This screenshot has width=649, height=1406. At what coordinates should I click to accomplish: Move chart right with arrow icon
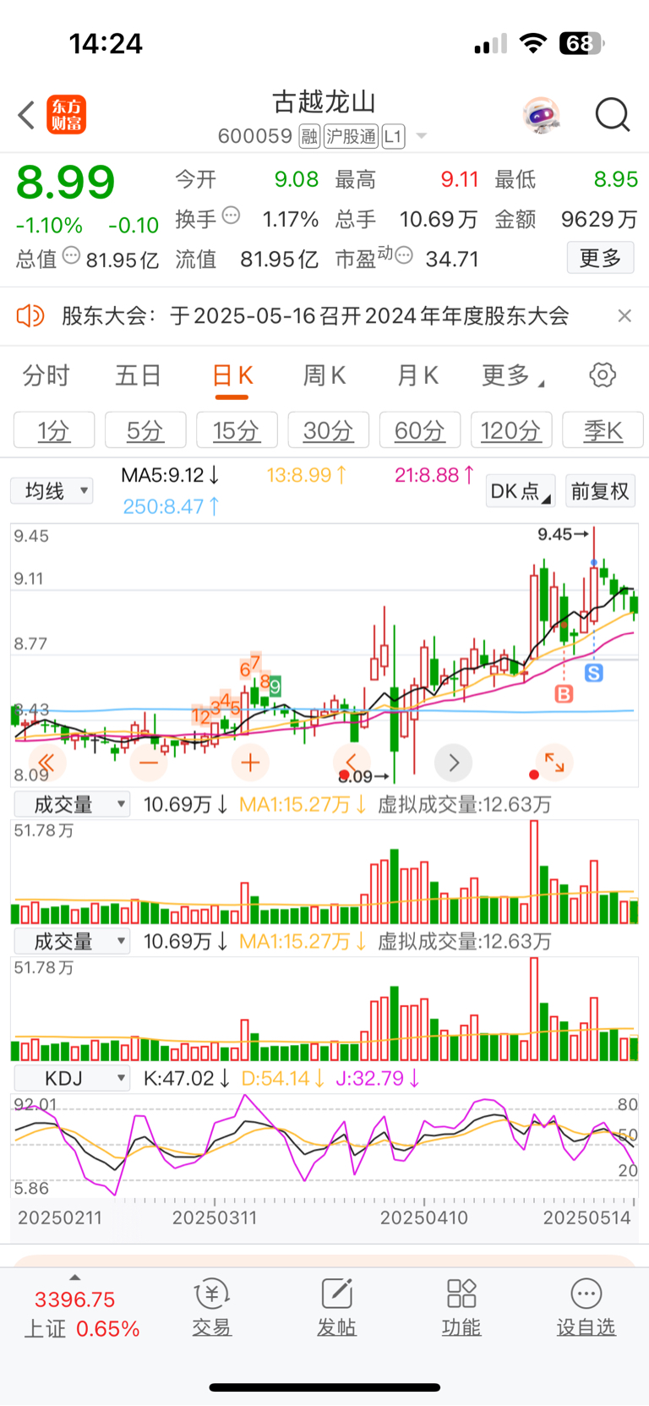pyautogui.click(x=454, y=763)
